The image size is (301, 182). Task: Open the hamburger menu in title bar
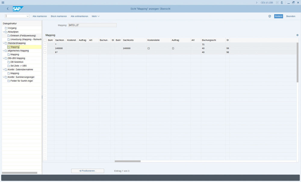3,2
